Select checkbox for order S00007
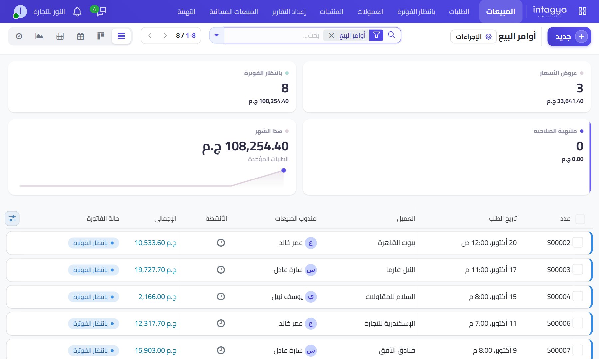599x359 pixels. coord(578,350)
